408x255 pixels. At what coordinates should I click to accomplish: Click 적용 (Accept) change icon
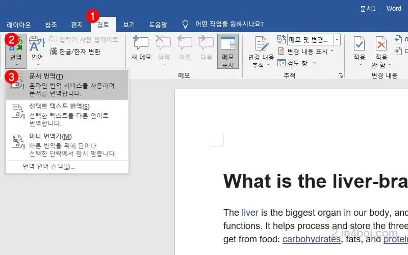point(360,44)
